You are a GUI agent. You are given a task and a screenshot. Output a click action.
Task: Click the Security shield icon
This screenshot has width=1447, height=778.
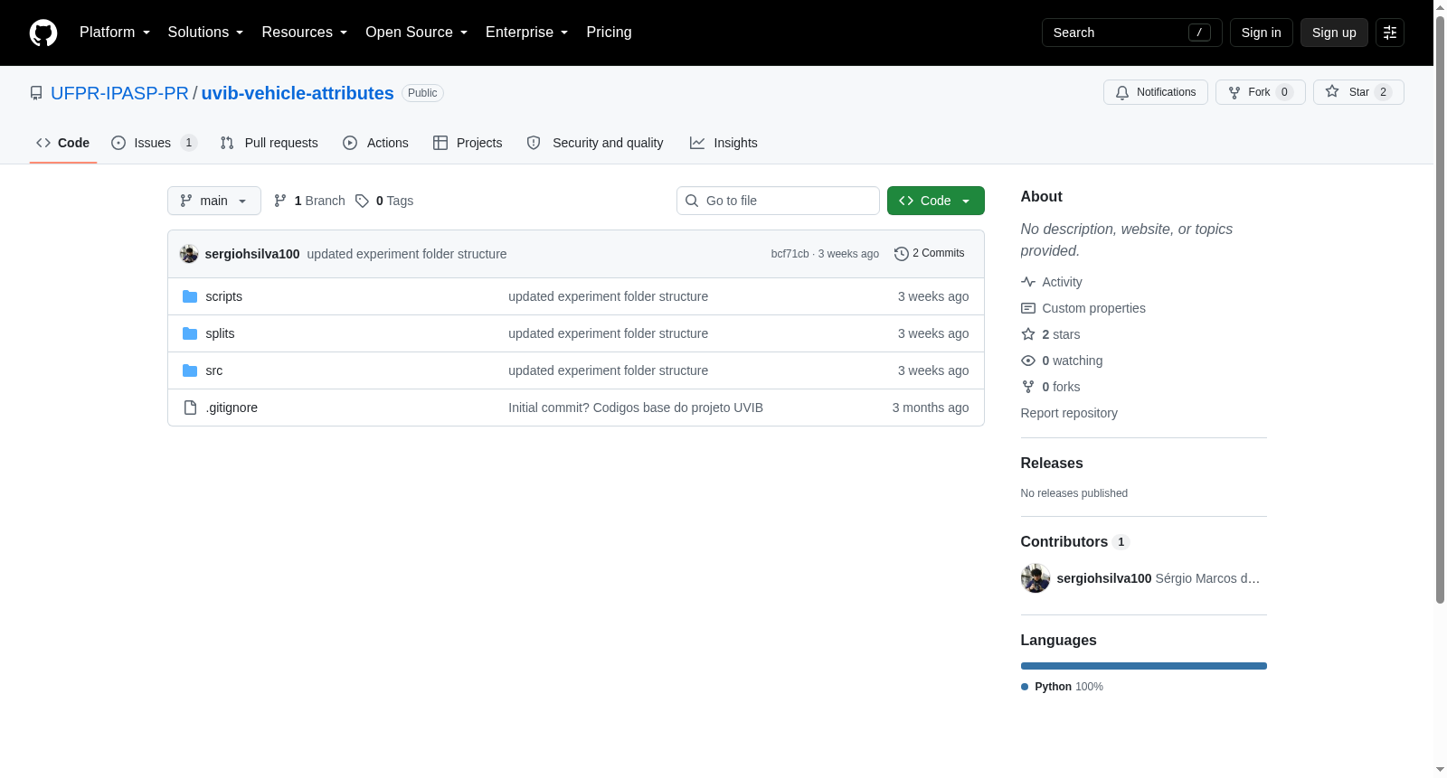point(534,143)
